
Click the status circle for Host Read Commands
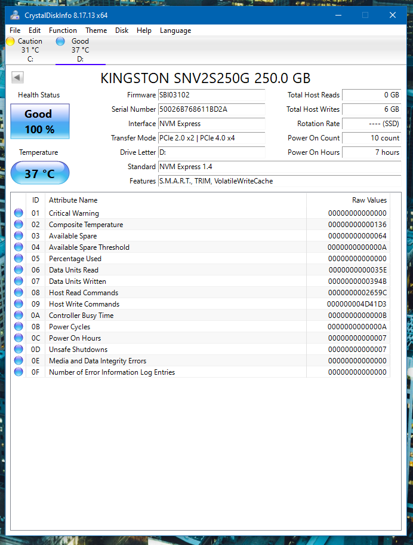[x=19, y=292]
